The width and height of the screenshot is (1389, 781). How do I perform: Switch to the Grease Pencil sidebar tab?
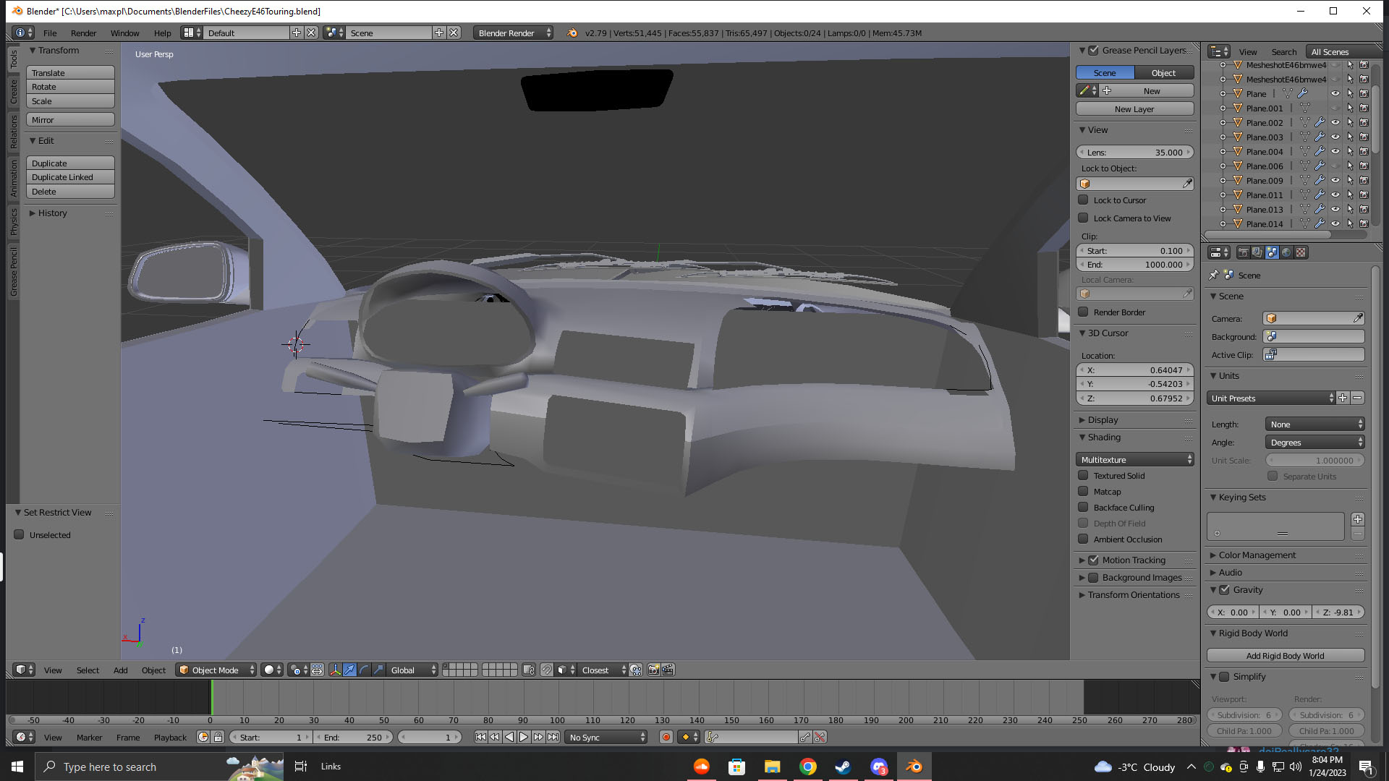[x=13, y=272]
